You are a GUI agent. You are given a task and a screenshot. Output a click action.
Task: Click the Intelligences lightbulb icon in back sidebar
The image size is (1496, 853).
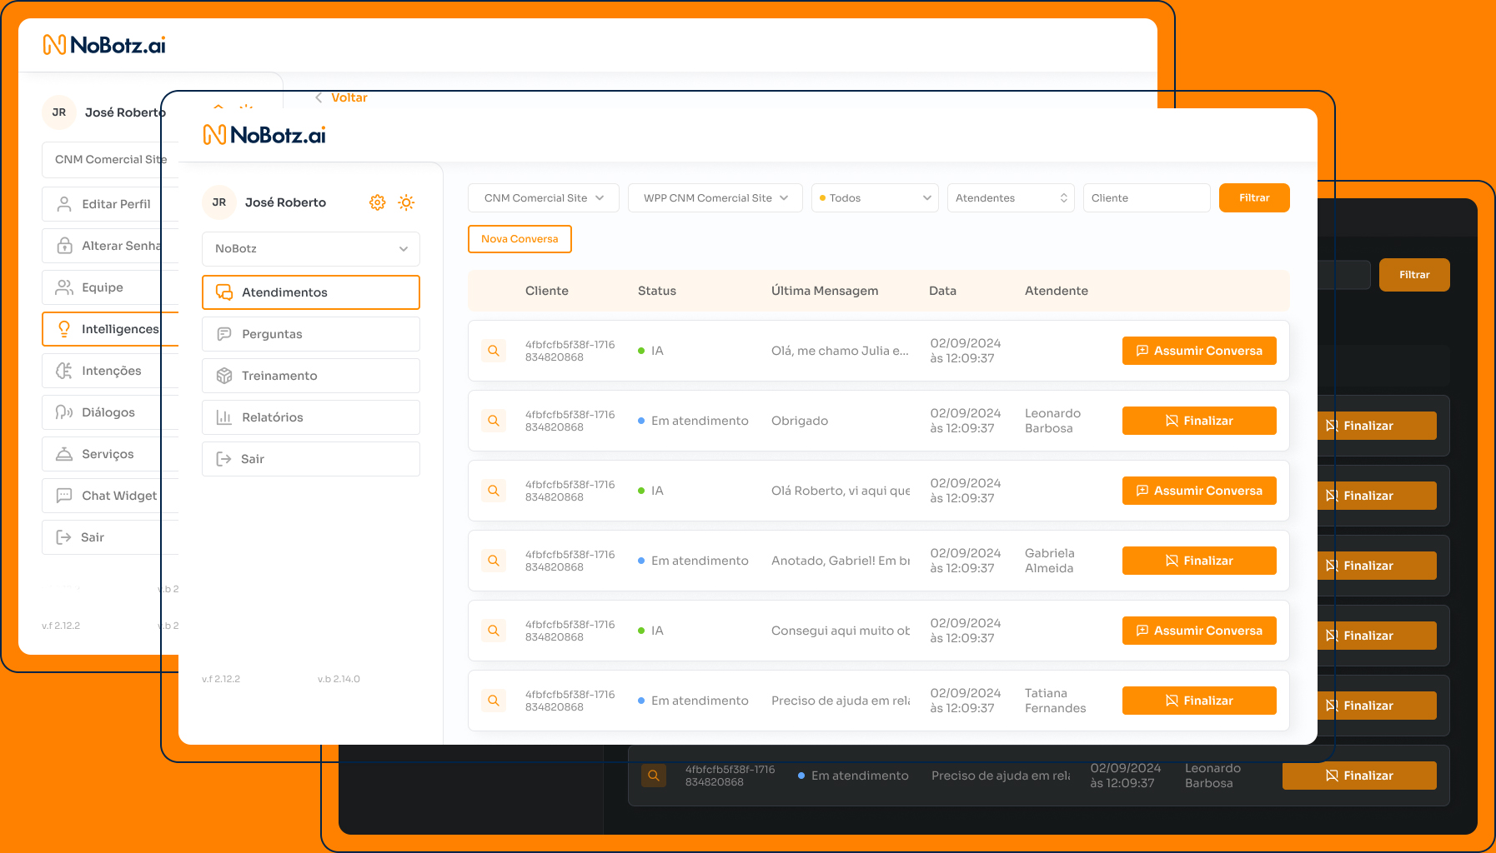[x=64, y=329]
